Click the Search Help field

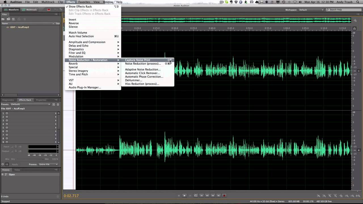coord(343,10)
